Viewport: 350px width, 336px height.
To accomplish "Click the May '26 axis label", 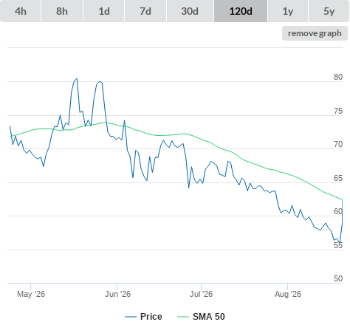I will coord(31,294).
